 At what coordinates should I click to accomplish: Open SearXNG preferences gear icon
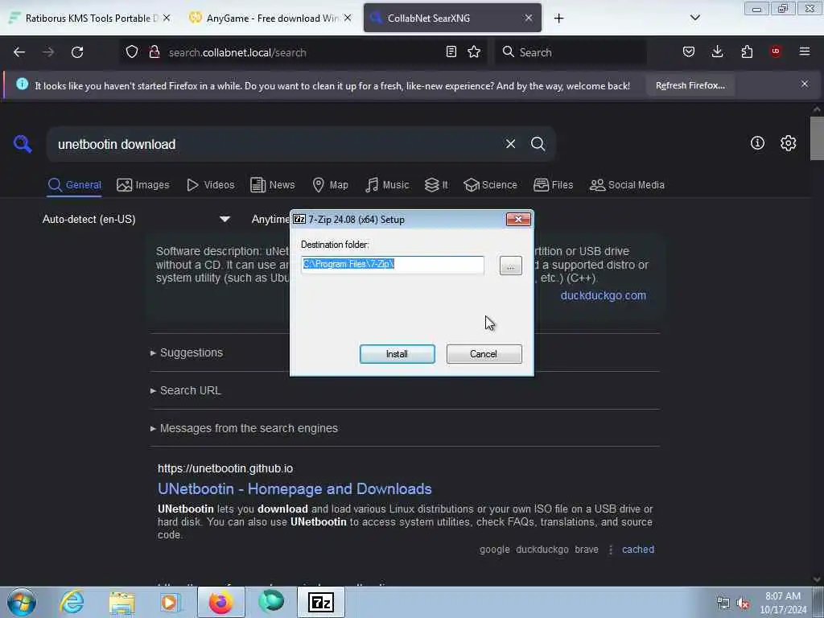[789, 143]
